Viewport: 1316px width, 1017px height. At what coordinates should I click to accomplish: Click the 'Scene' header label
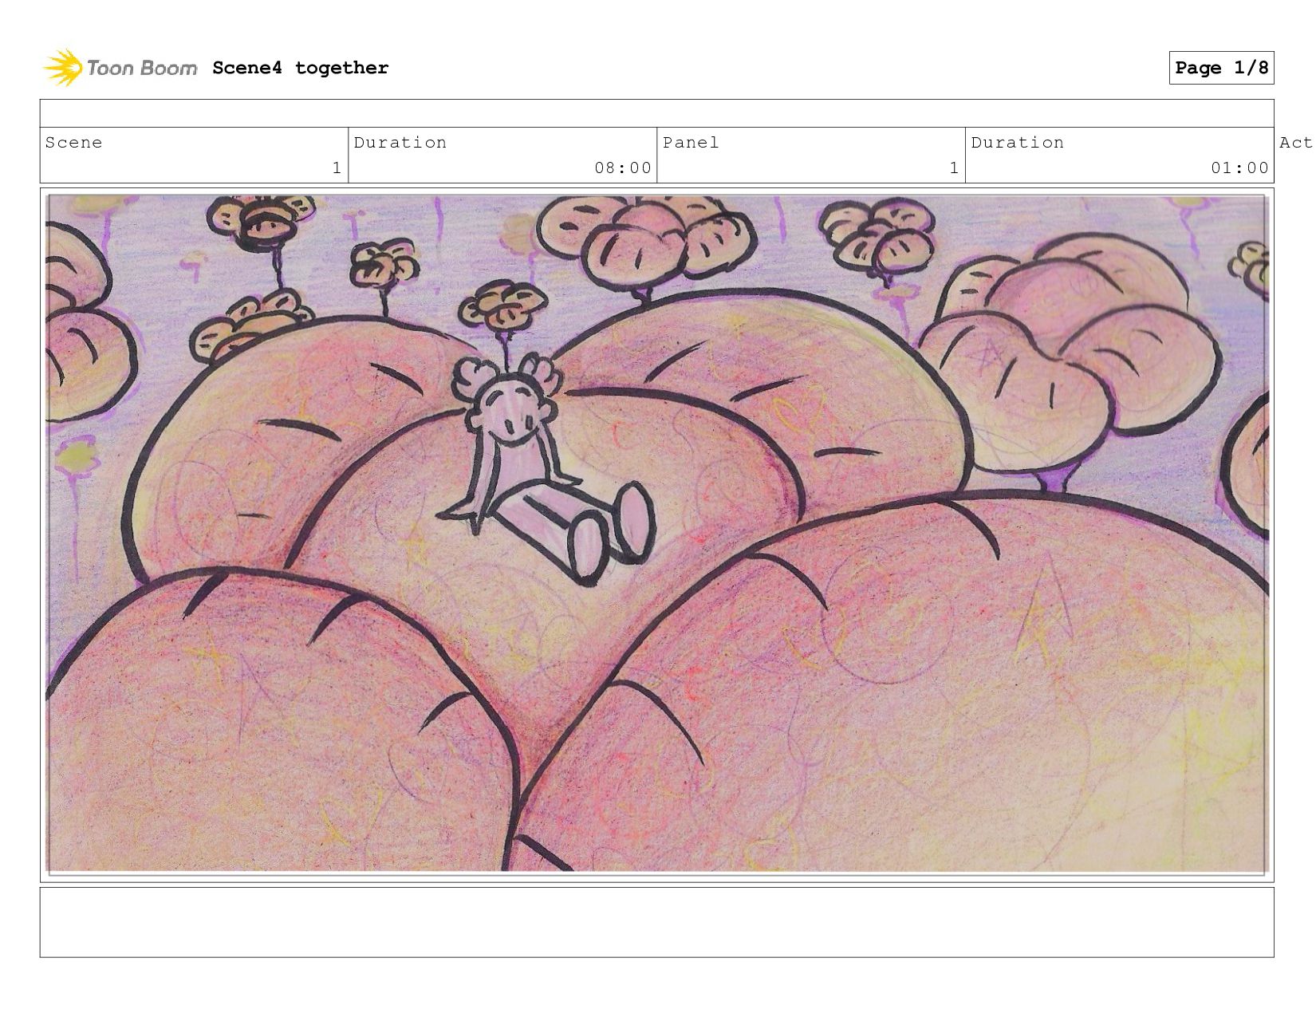coord(73,143)
